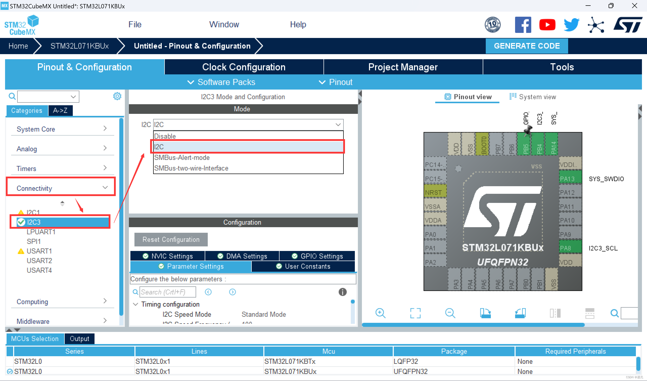The image size is (647, 381).
Task: Open the DMA Settings tab
Action: pos(242,256)
